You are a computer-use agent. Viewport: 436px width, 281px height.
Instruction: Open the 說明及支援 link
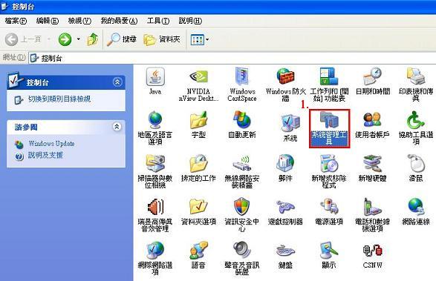tap(45, 155)
